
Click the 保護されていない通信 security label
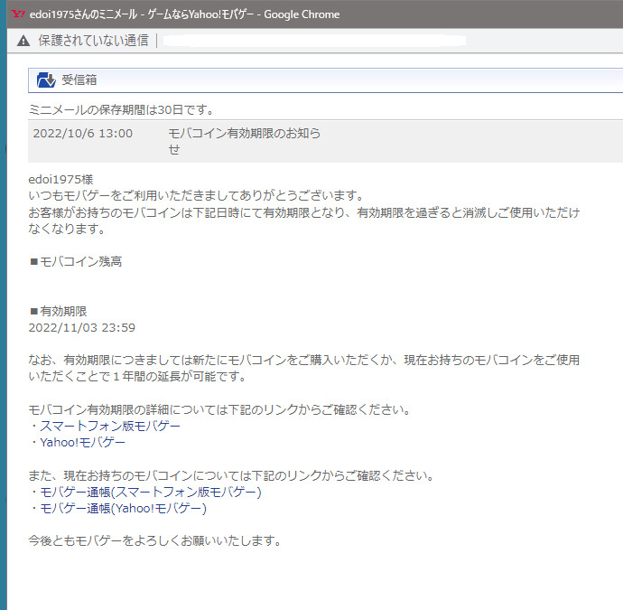point(93,41)
